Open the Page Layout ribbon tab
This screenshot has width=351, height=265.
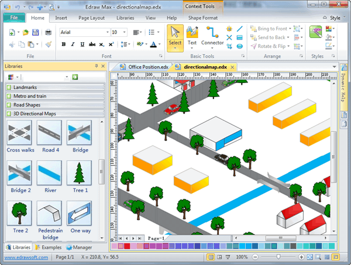click(91, 18)
